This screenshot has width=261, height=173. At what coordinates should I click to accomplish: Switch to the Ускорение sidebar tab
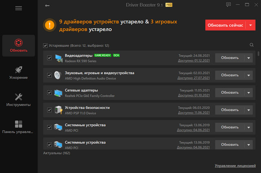tap(18, 72)
